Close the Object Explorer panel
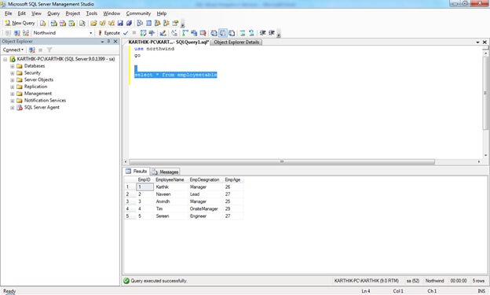Image resolution: width=490 pixels, height=295 pixels. pyautogui.click(x=115, y=42)
